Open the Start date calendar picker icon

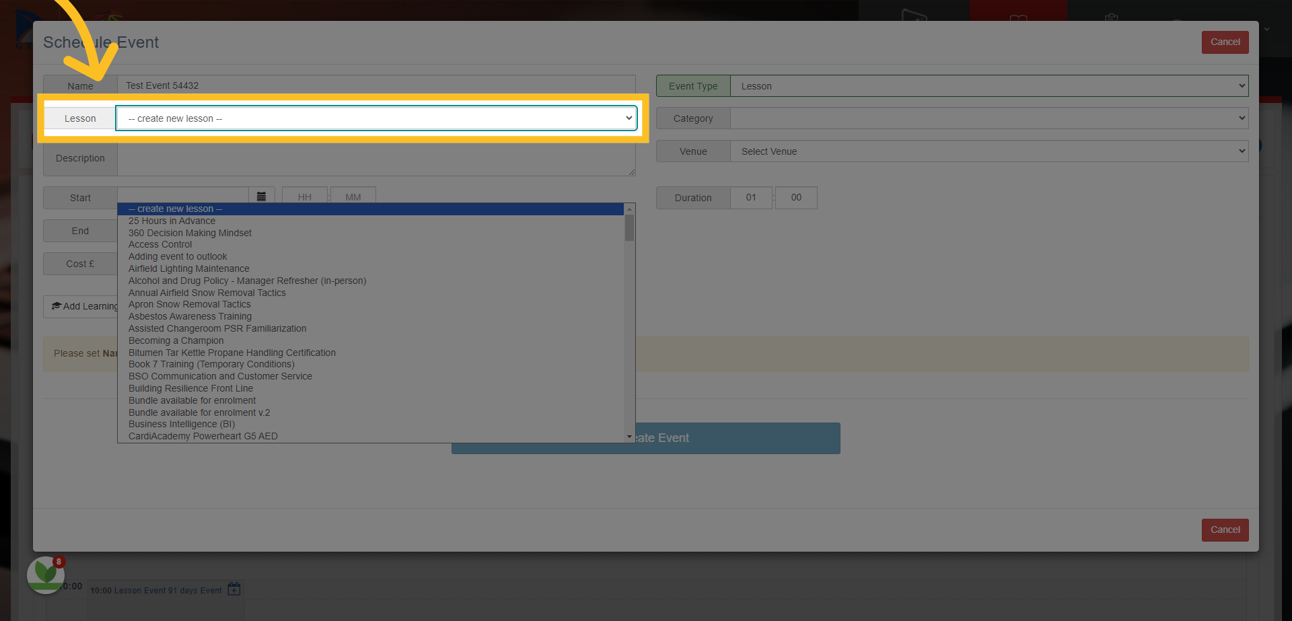(261, 197)
